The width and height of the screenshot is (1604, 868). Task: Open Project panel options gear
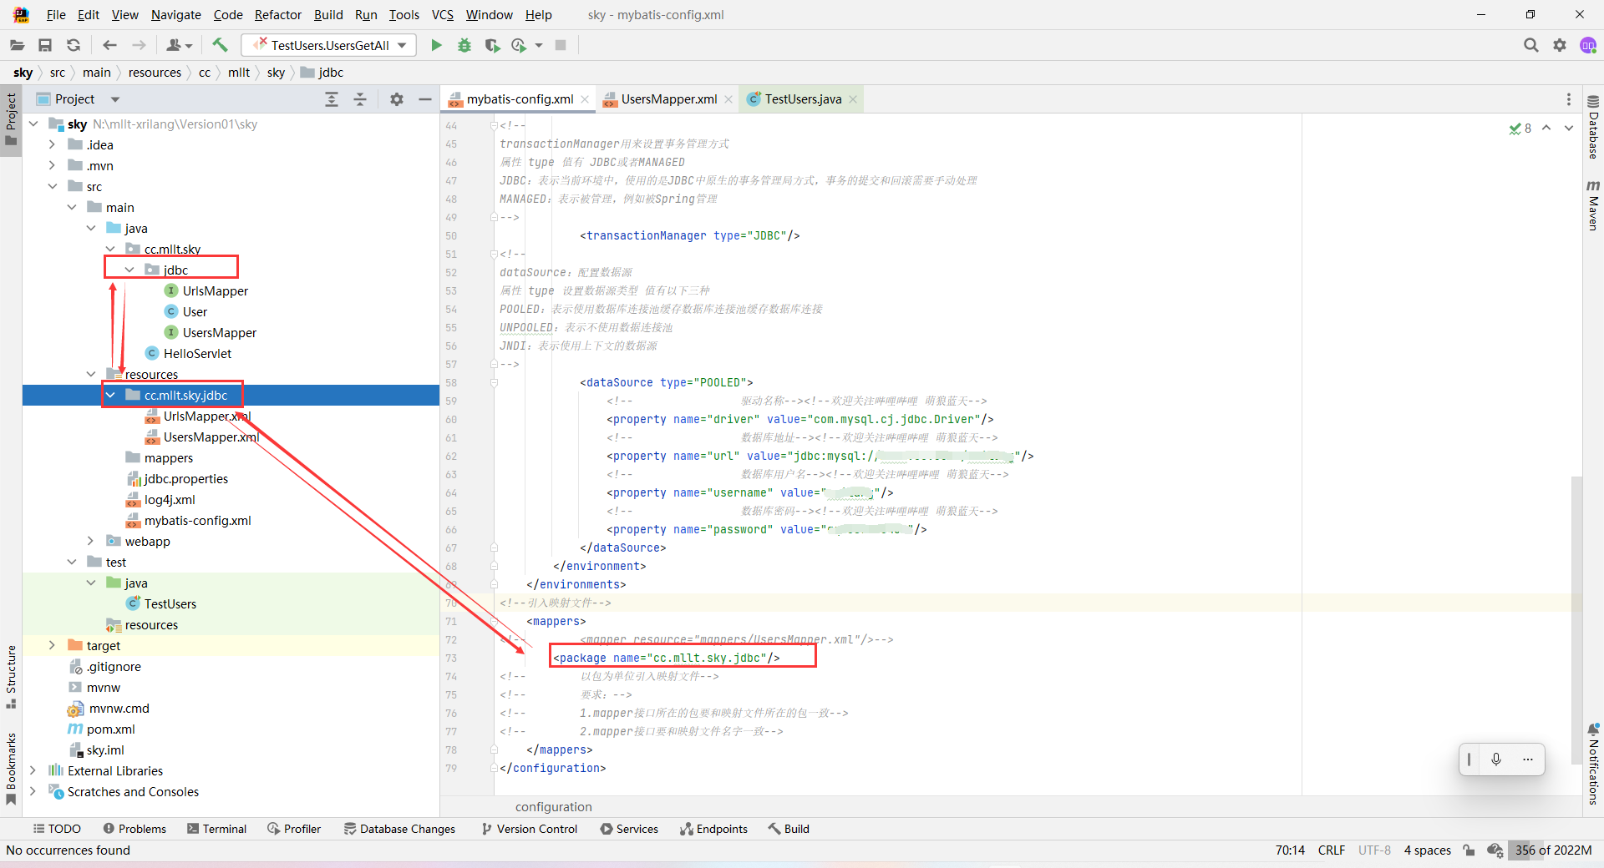[397, 99]
